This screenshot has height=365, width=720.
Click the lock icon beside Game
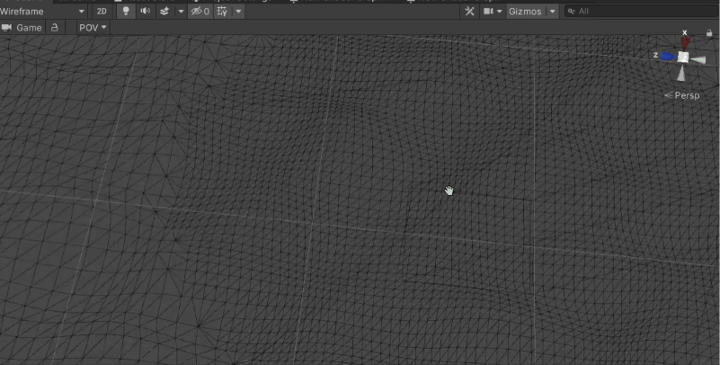point(55,28)
